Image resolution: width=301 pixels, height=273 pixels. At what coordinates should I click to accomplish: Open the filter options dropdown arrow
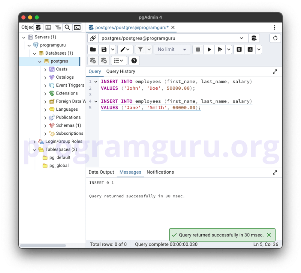pos(149,50)
